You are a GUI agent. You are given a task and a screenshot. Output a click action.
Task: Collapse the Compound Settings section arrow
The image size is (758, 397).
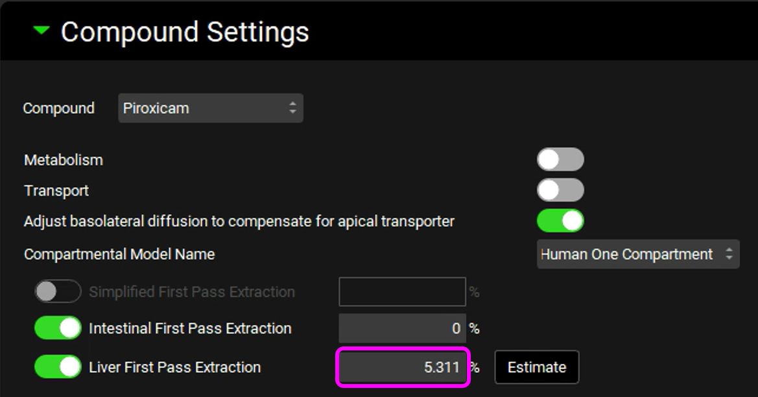(41, 30)
